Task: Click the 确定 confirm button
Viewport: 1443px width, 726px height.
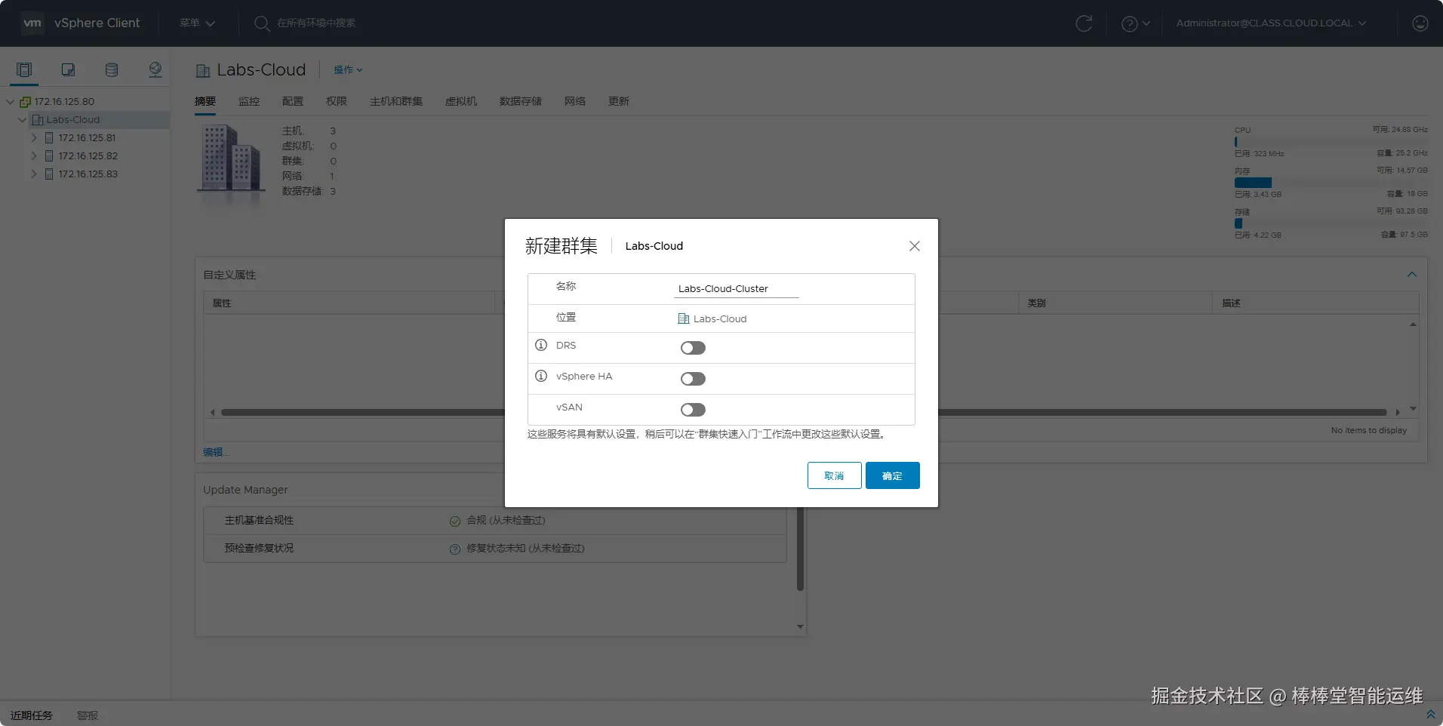Action: (893, 475)
